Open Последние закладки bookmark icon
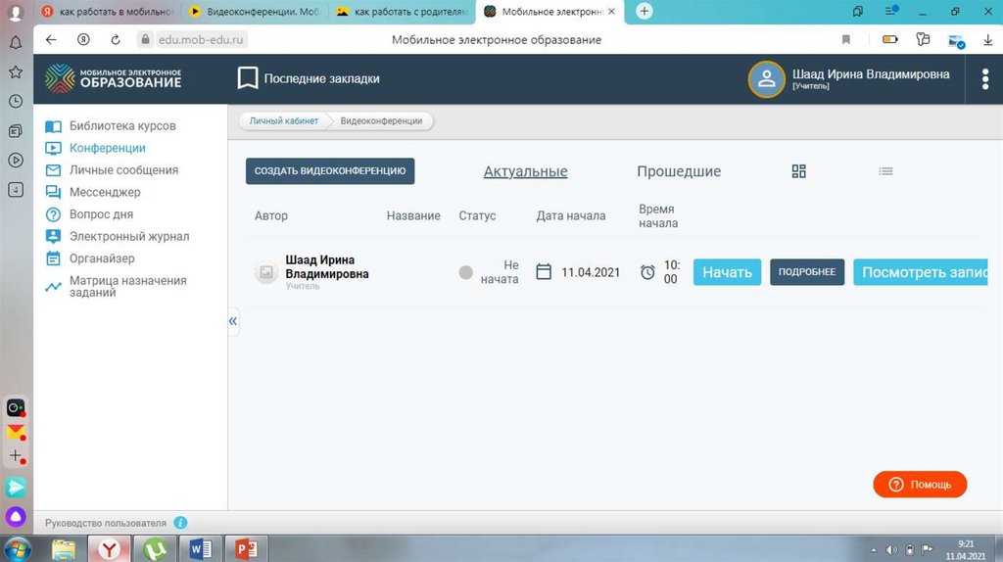Screen dimensions: 1003x562 [x=248, y=78]
